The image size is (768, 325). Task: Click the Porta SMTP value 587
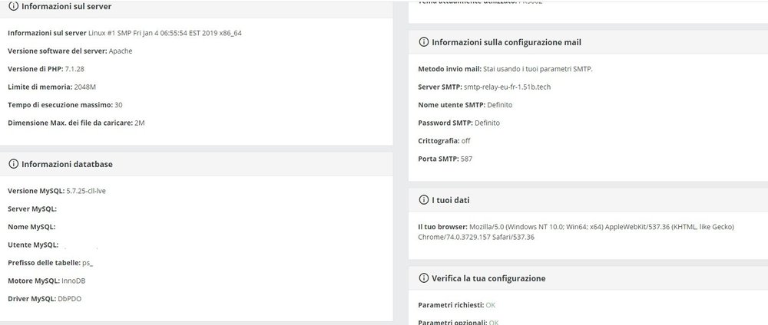(467, 159)
